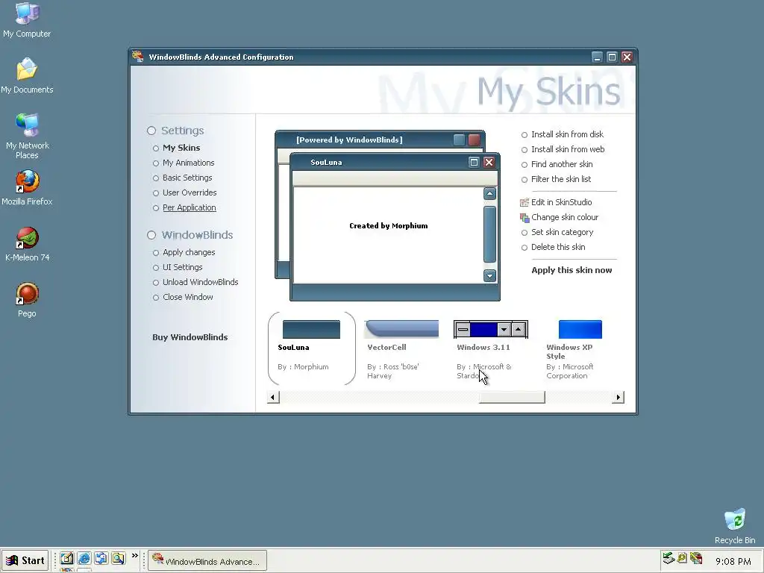
Task: Click the Edit in SkinStudio icon
Action: 525,202
